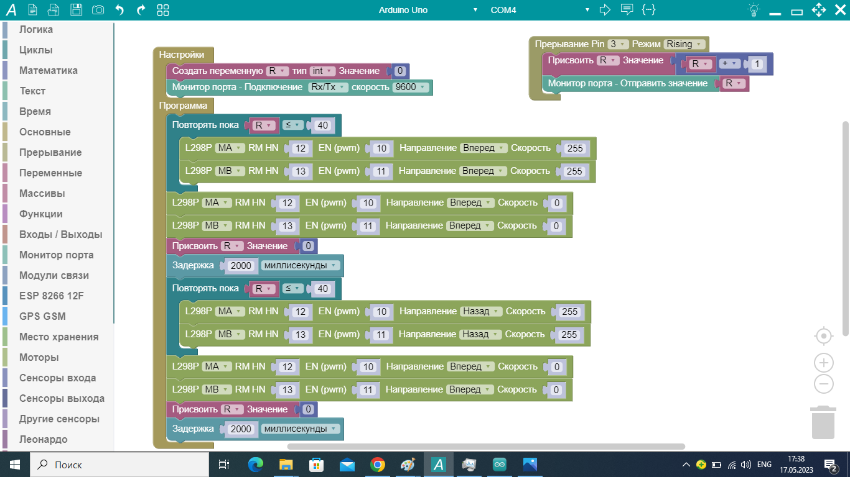
Task: Open the Rx/Tx connection dropdown
Action: click(x=328, y=87)
